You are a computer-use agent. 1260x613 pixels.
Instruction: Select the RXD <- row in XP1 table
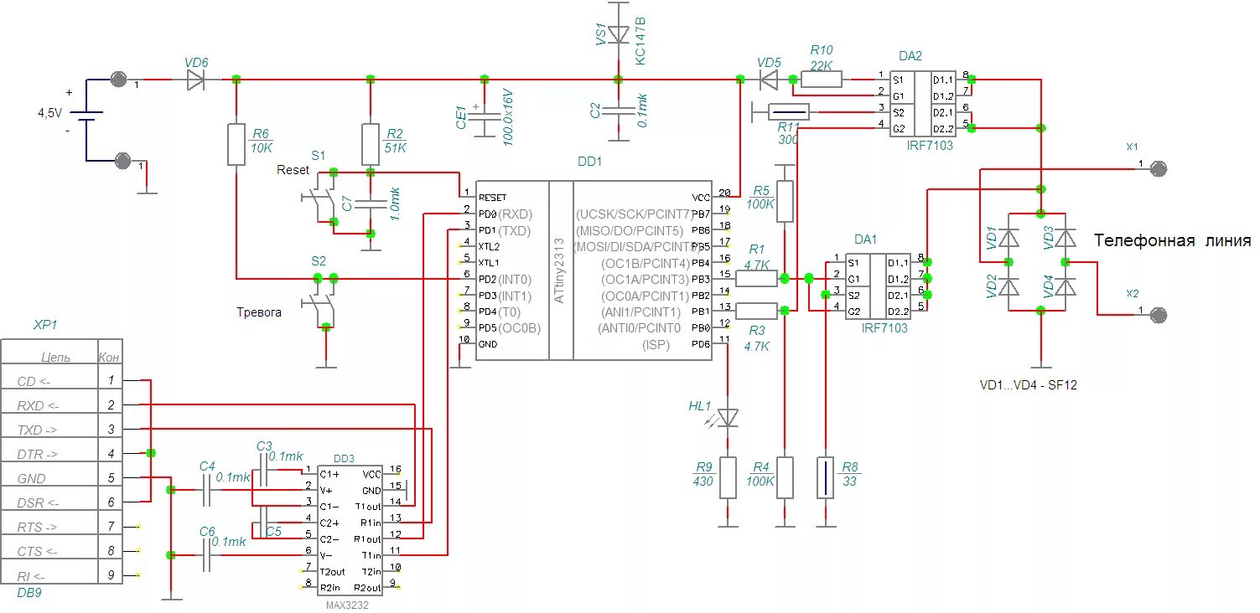click(x=61, y=405)
